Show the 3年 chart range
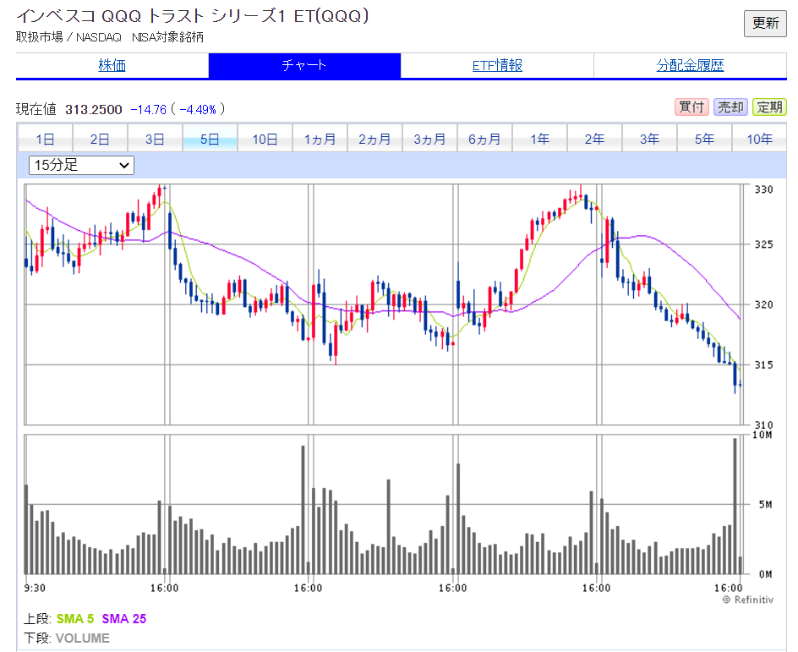 click(x=650, y=139)
